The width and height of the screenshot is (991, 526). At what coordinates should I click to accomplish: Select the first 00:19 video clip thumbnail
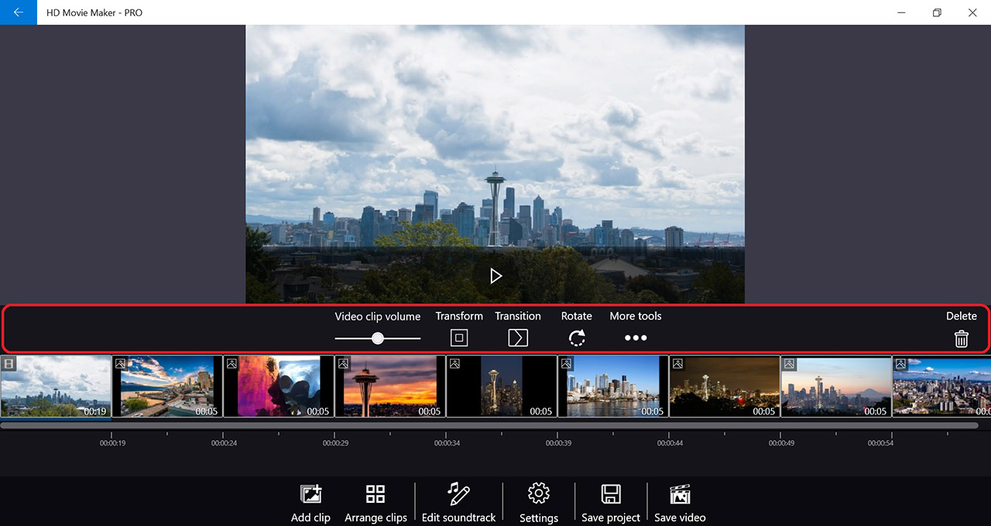(x=56, y=387)
